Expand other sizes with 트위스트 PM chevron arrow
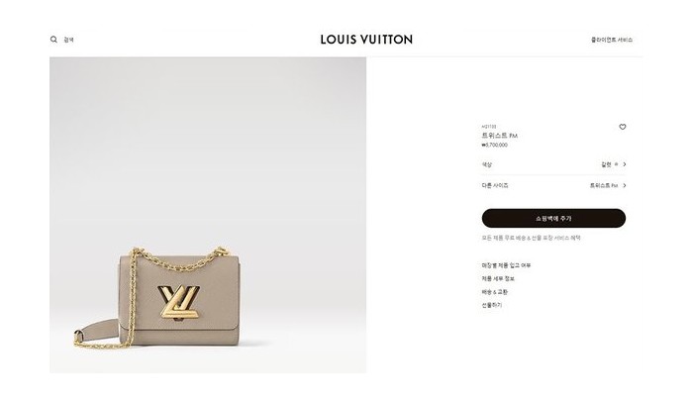 pyautogui.click(x=625, y=186)
